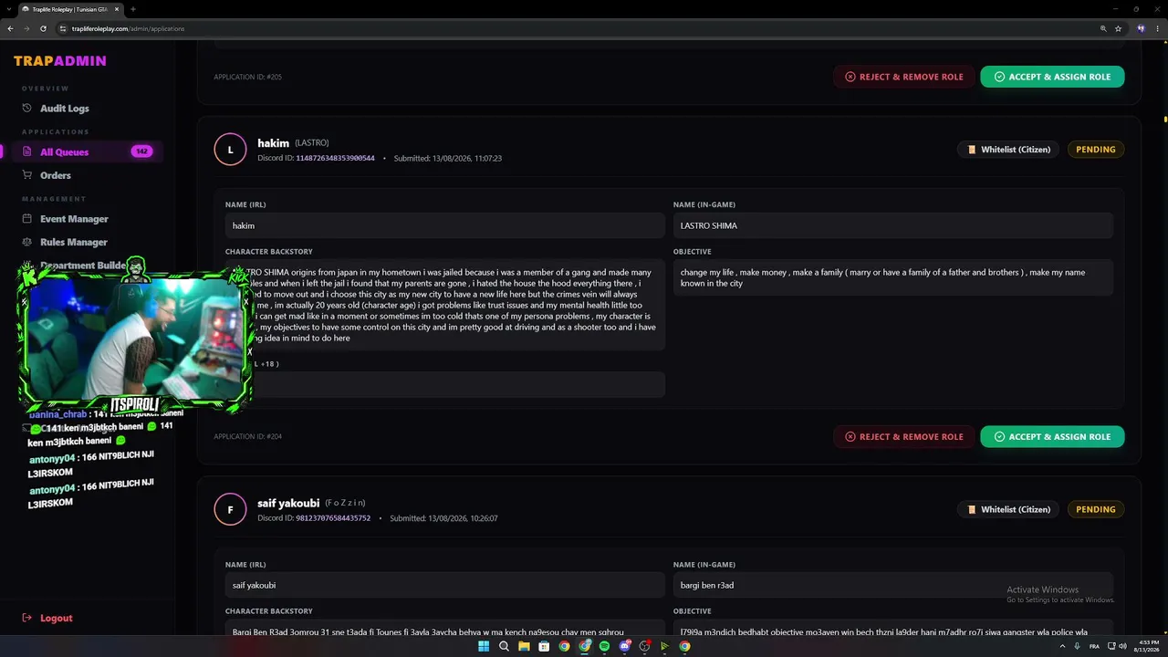The image size is (1168, 657).
Task: Reject and remove role for application #204
Action: click(x=903, y=436)
